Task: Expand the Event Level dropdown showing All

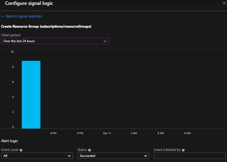Action: pos(37,156)
